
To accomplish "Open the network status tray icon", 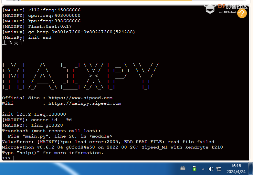I will pos(219,169).
